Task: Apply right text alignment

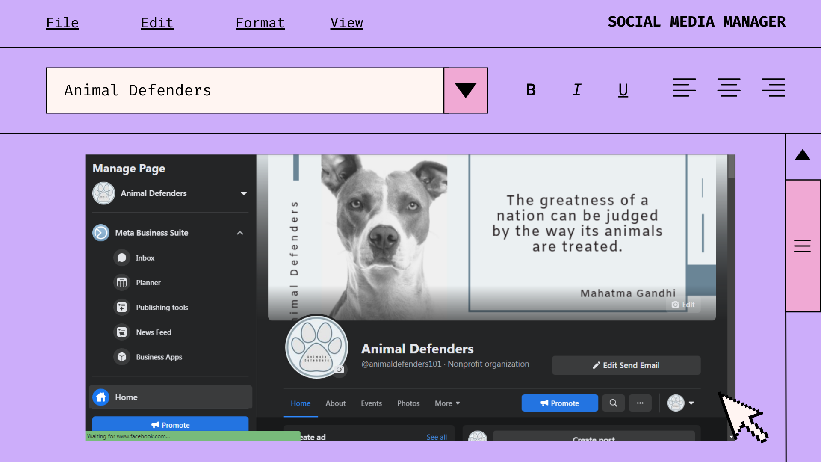Action: click(773, 88)
